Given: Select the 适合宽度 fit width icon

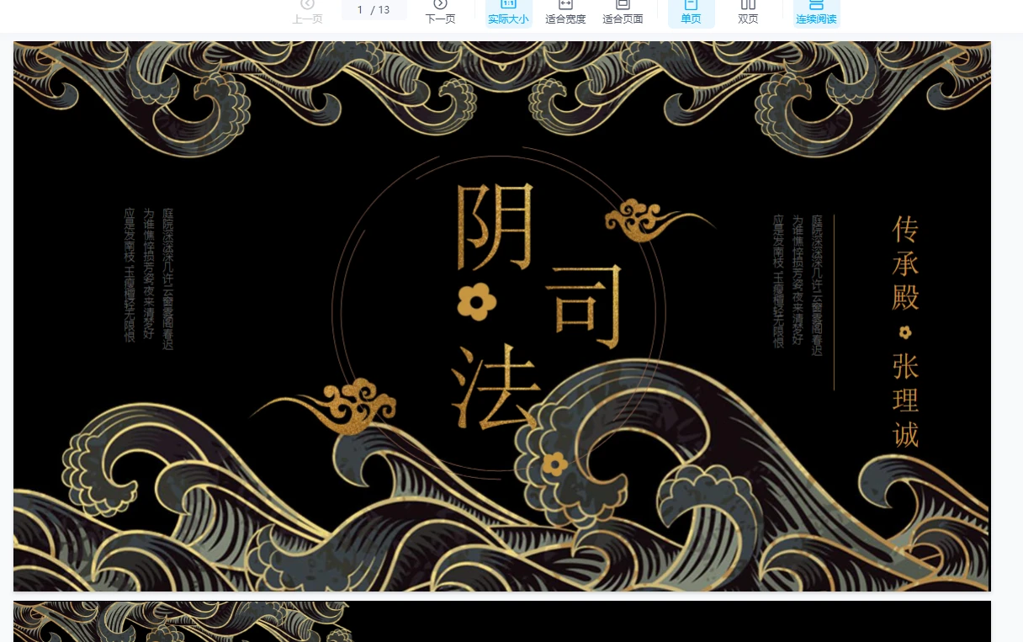Looking at the screenshot, I should coord(565,5).
